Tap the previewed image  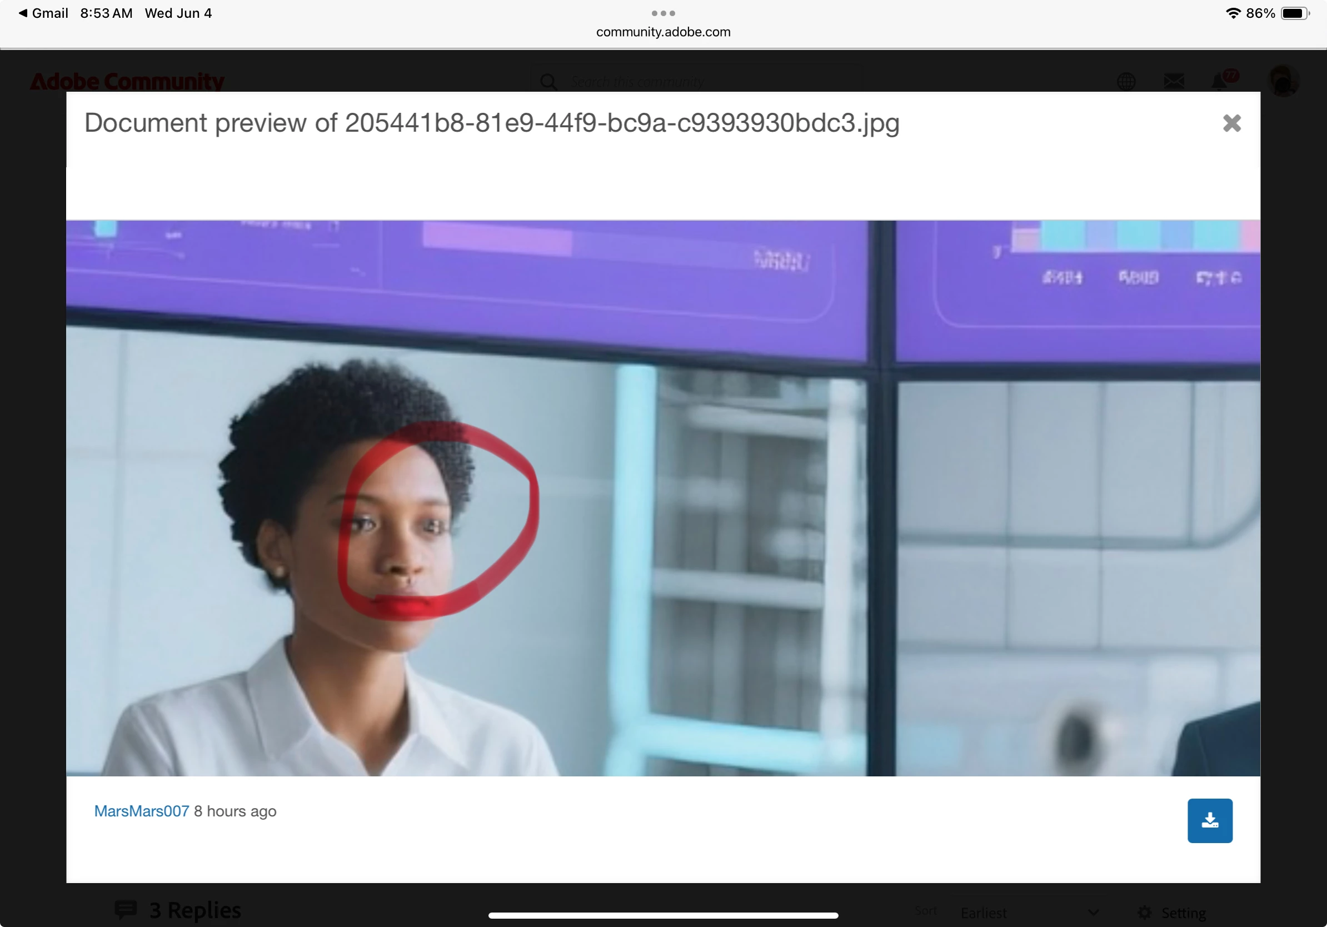[x=663, y=497]
